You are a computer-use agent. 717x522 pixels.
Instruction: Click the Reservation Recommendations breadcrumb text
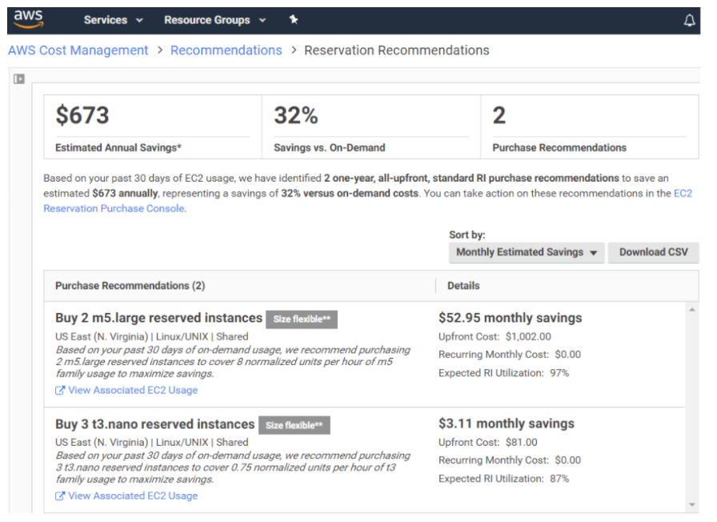(396, 50)
